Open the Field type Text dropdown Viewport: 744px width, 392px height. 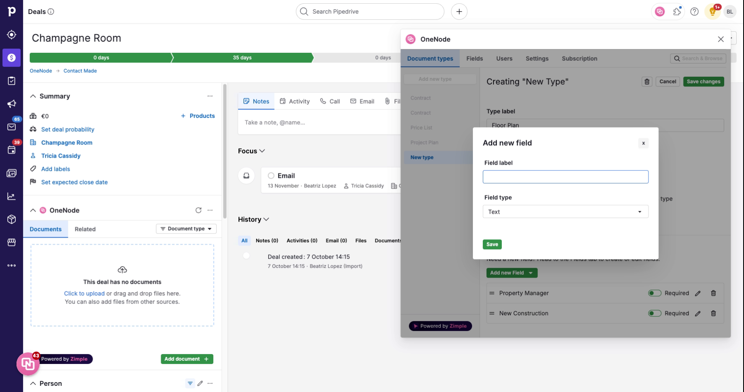[565, 212]
